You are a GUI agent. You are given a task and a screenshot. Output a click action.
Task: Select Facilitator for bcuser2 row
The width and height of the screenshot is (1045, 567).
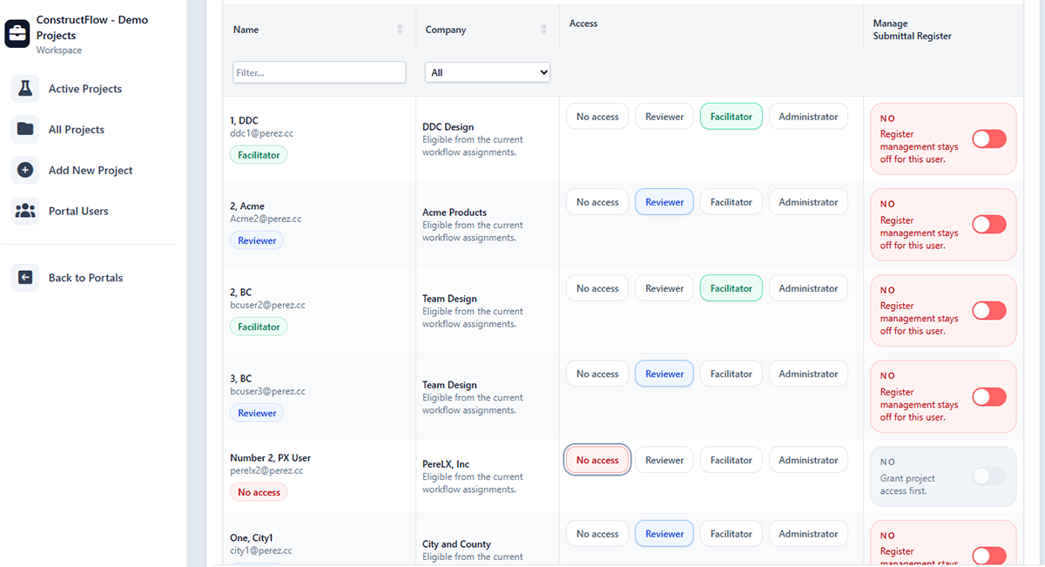tap(731, 288)
